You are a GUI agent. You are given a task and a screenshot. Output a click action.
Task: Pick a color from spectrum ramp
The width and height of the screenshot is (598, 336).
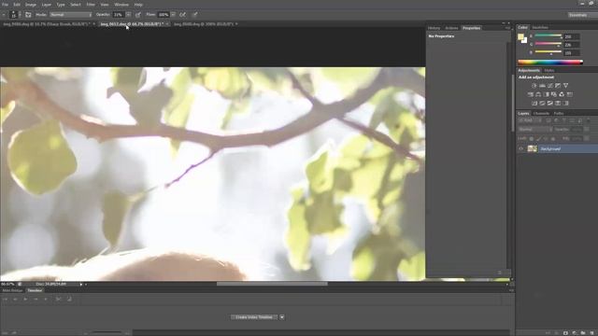pyautogui.click(x=550, y=63)
